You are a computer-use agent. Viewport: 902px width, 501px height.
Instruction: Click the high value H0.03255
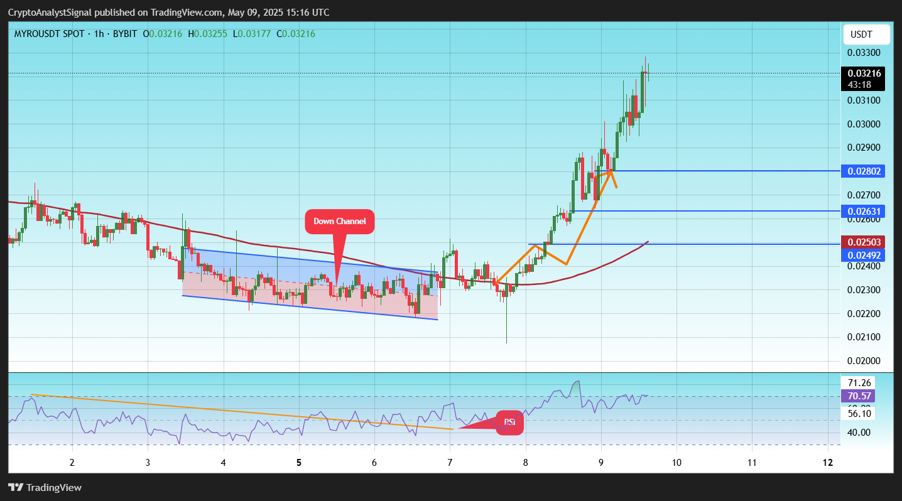coord(207,33)
